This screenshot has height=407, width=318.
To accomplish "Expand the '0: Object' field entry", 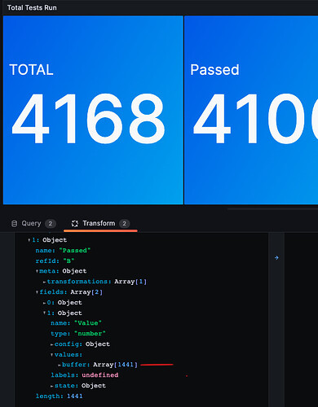I will (x=44, y=303).
